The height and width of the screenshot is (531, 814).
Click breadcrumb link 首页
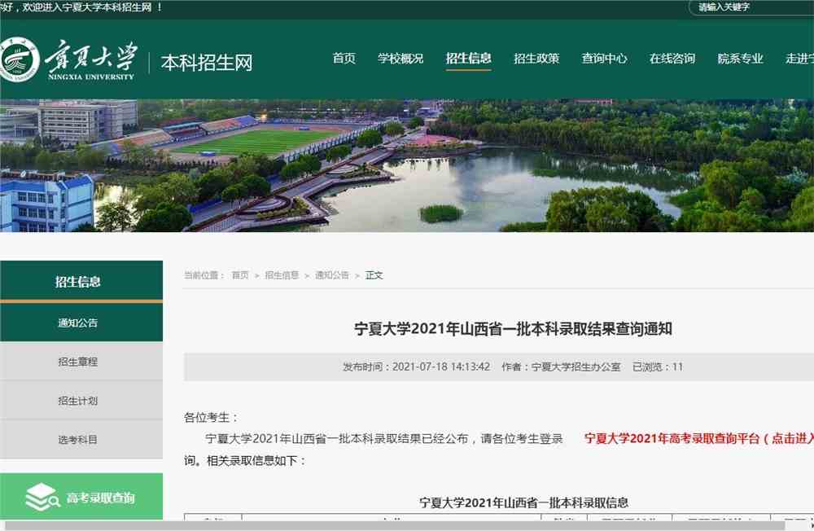coord(240,274)
